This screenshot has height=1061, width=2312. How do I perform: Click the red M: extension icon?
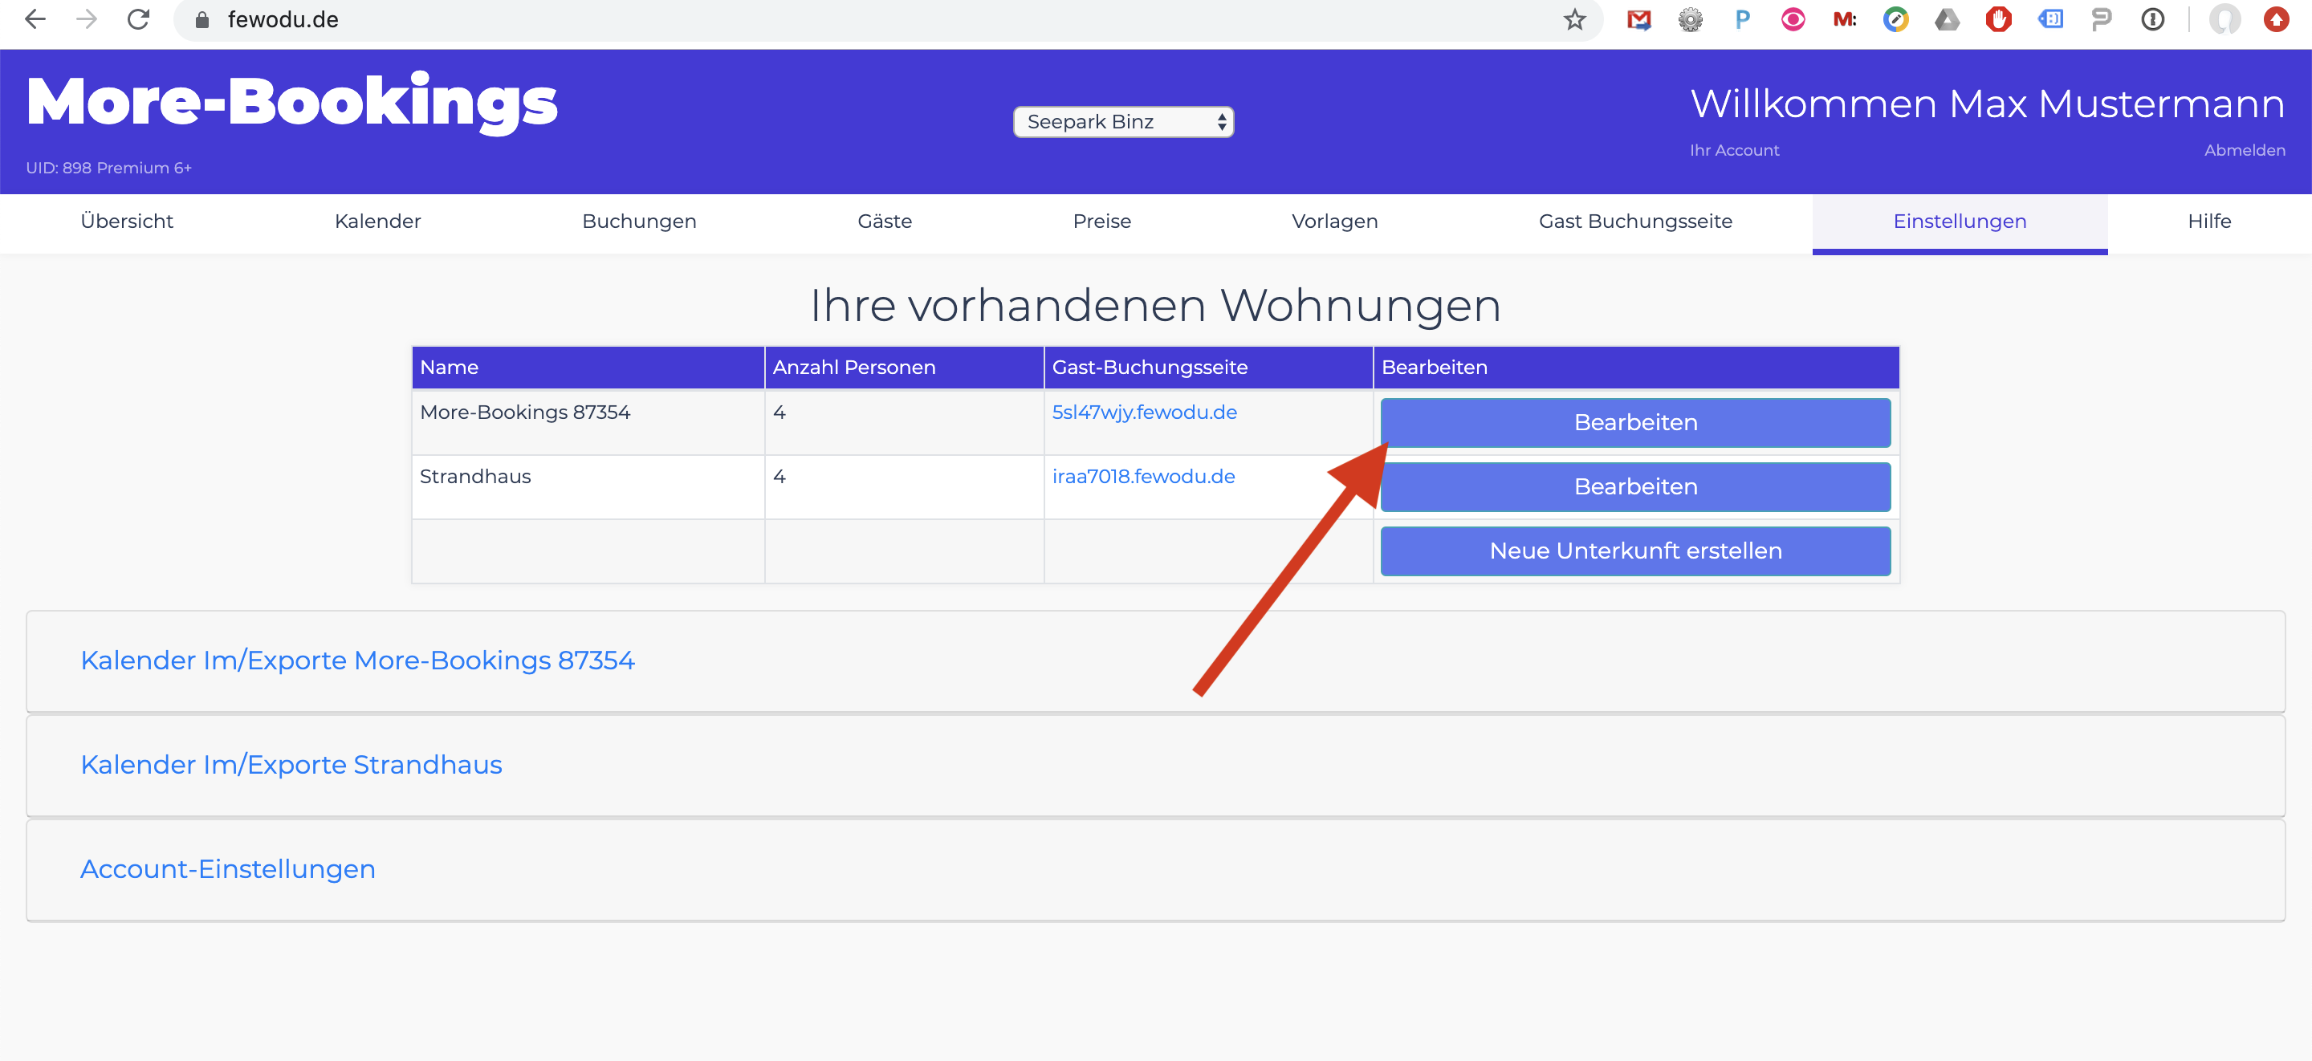(x=1845, y=18)
